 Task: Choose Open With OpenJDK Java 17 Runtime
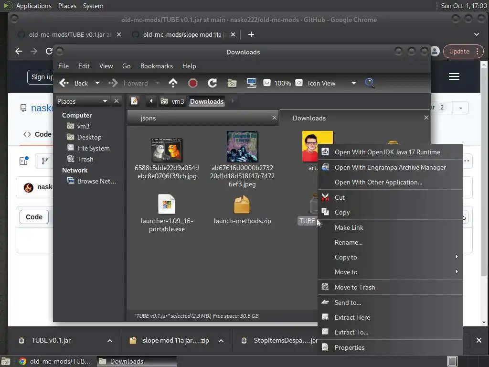[390, 152]
